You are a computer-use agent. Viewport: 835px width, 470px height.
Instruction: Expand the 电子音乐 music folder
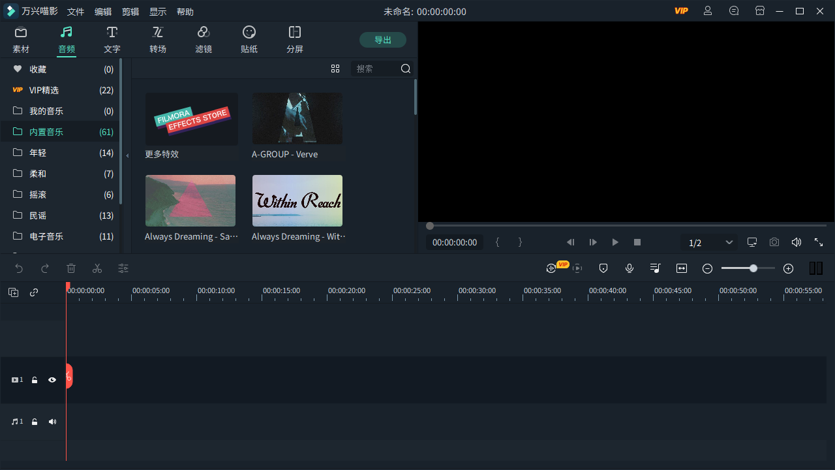click(46, 236)
